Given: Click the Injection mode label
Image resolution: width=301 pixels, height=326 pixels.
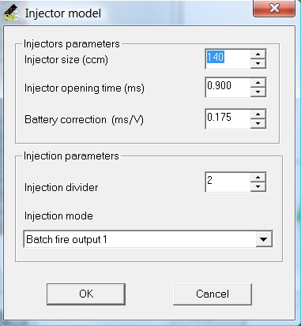Looking at the screenshot, I should click(58, 216).
